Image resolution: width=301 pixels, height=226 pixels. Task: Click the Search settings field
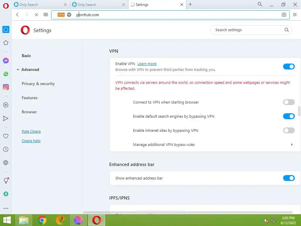click(251, 30)
